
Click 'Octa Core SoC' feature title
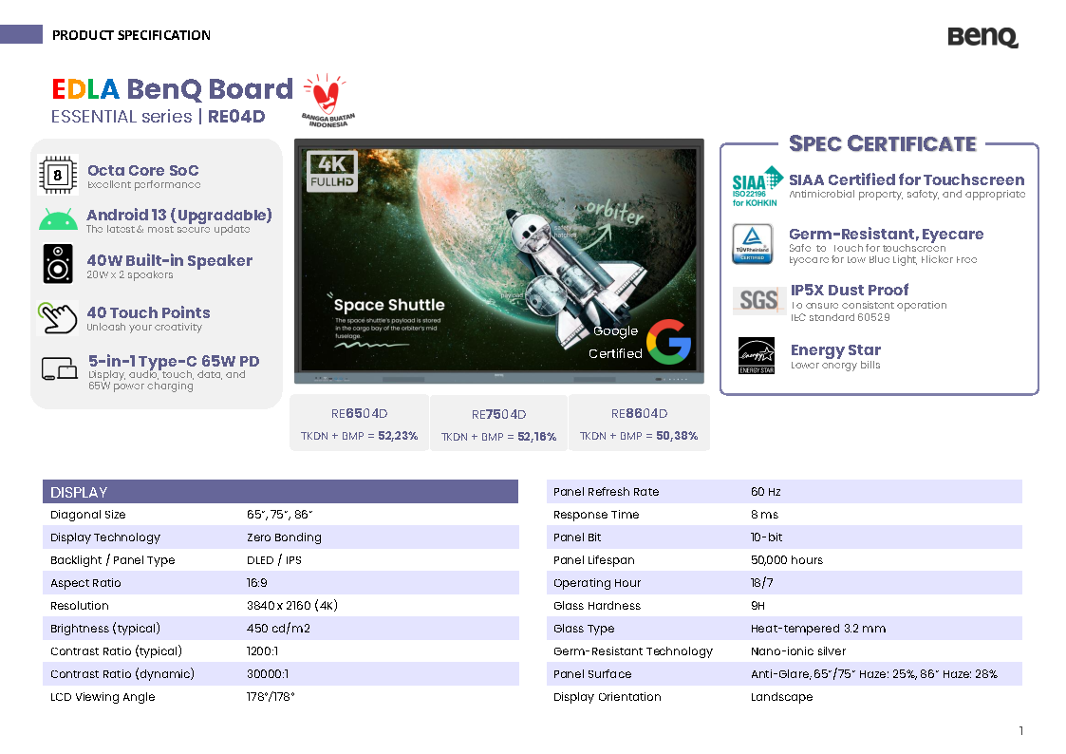(x=142, y=171)
